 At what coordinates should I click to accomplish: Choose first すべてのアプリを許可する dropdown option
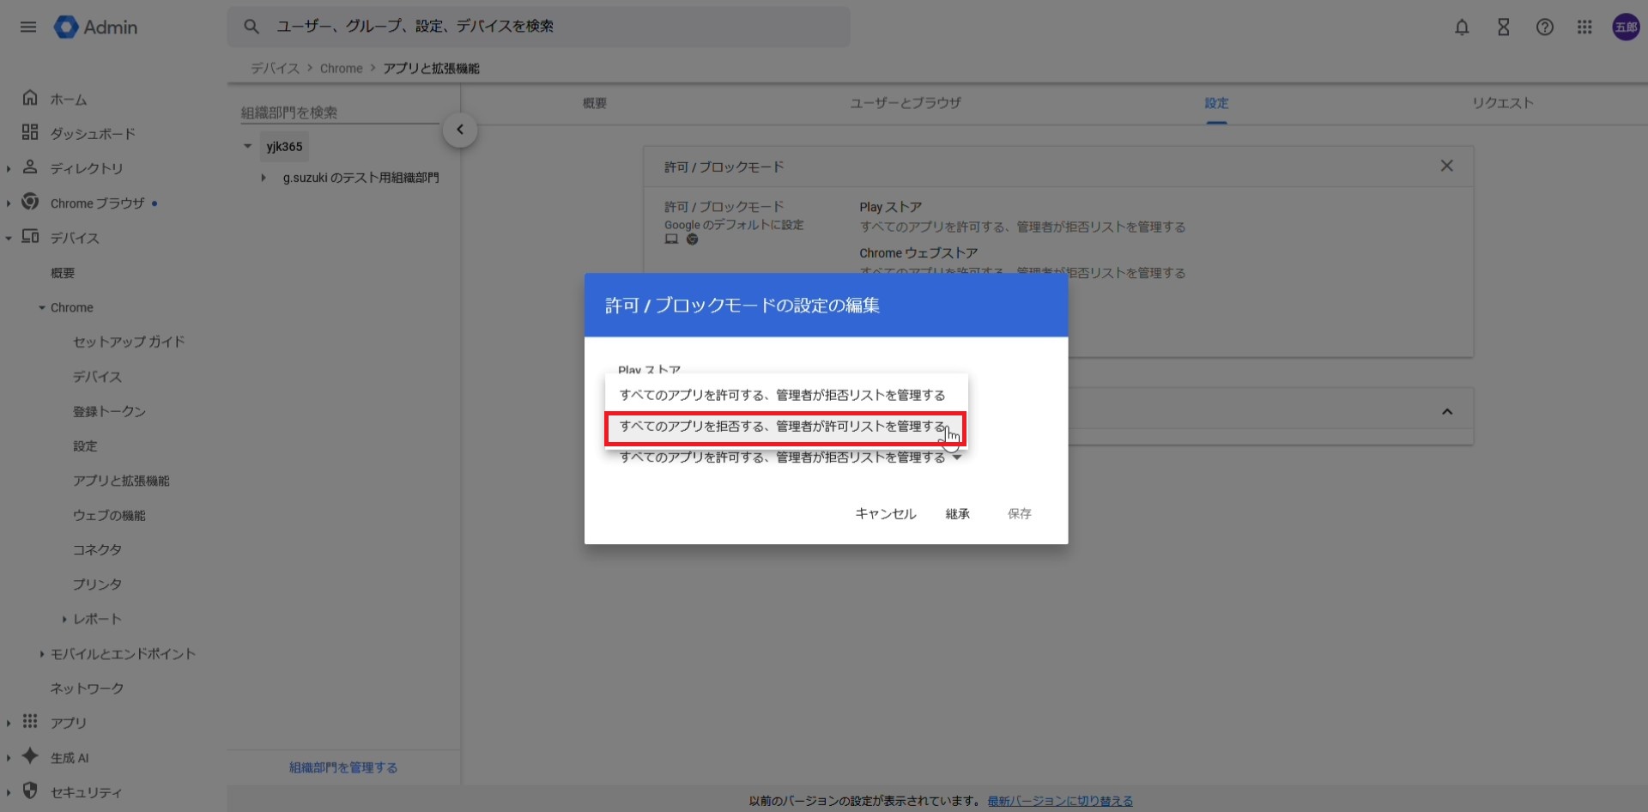pos(783,395)
